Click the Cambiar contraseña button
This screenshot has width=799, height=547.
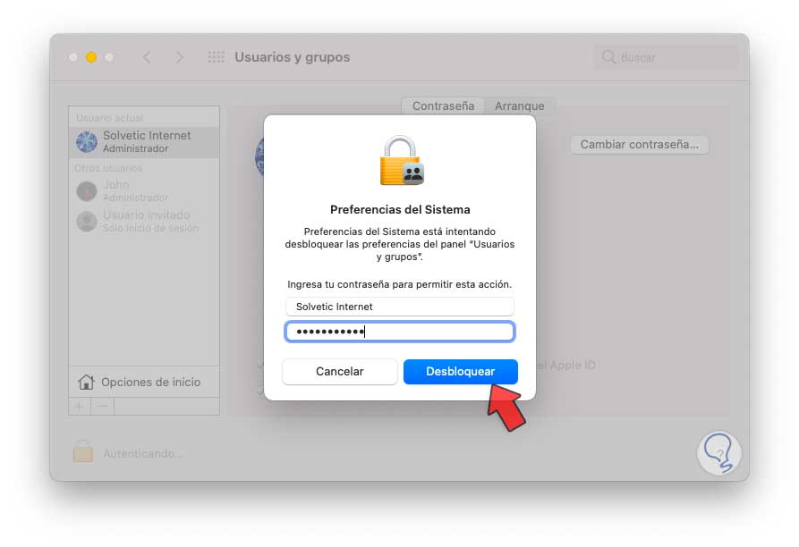click(x=640, y=145)
